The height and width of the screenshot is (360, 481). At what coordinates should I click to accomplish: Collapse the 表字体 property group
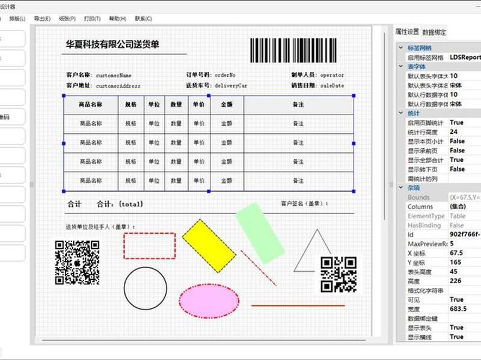point(400,66)
